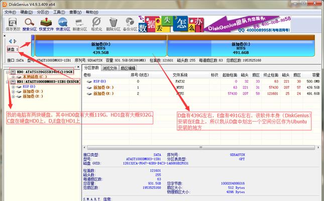Click the 500.0MB capacity cell
This screenshot has width=324, height=201.
tap(313, 81)
